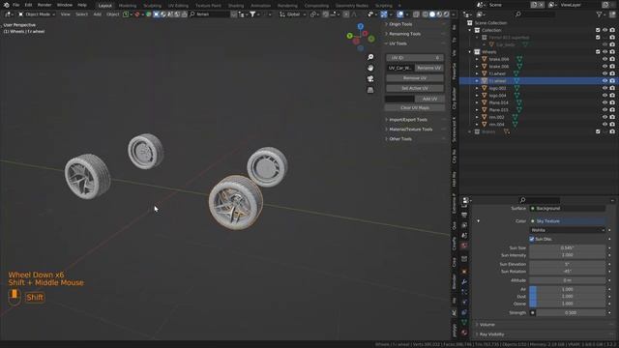The width and height of the screenshot is (619, 348).
Task: Click the navigation orientation gizmo
Action: (x=361, y=37)
